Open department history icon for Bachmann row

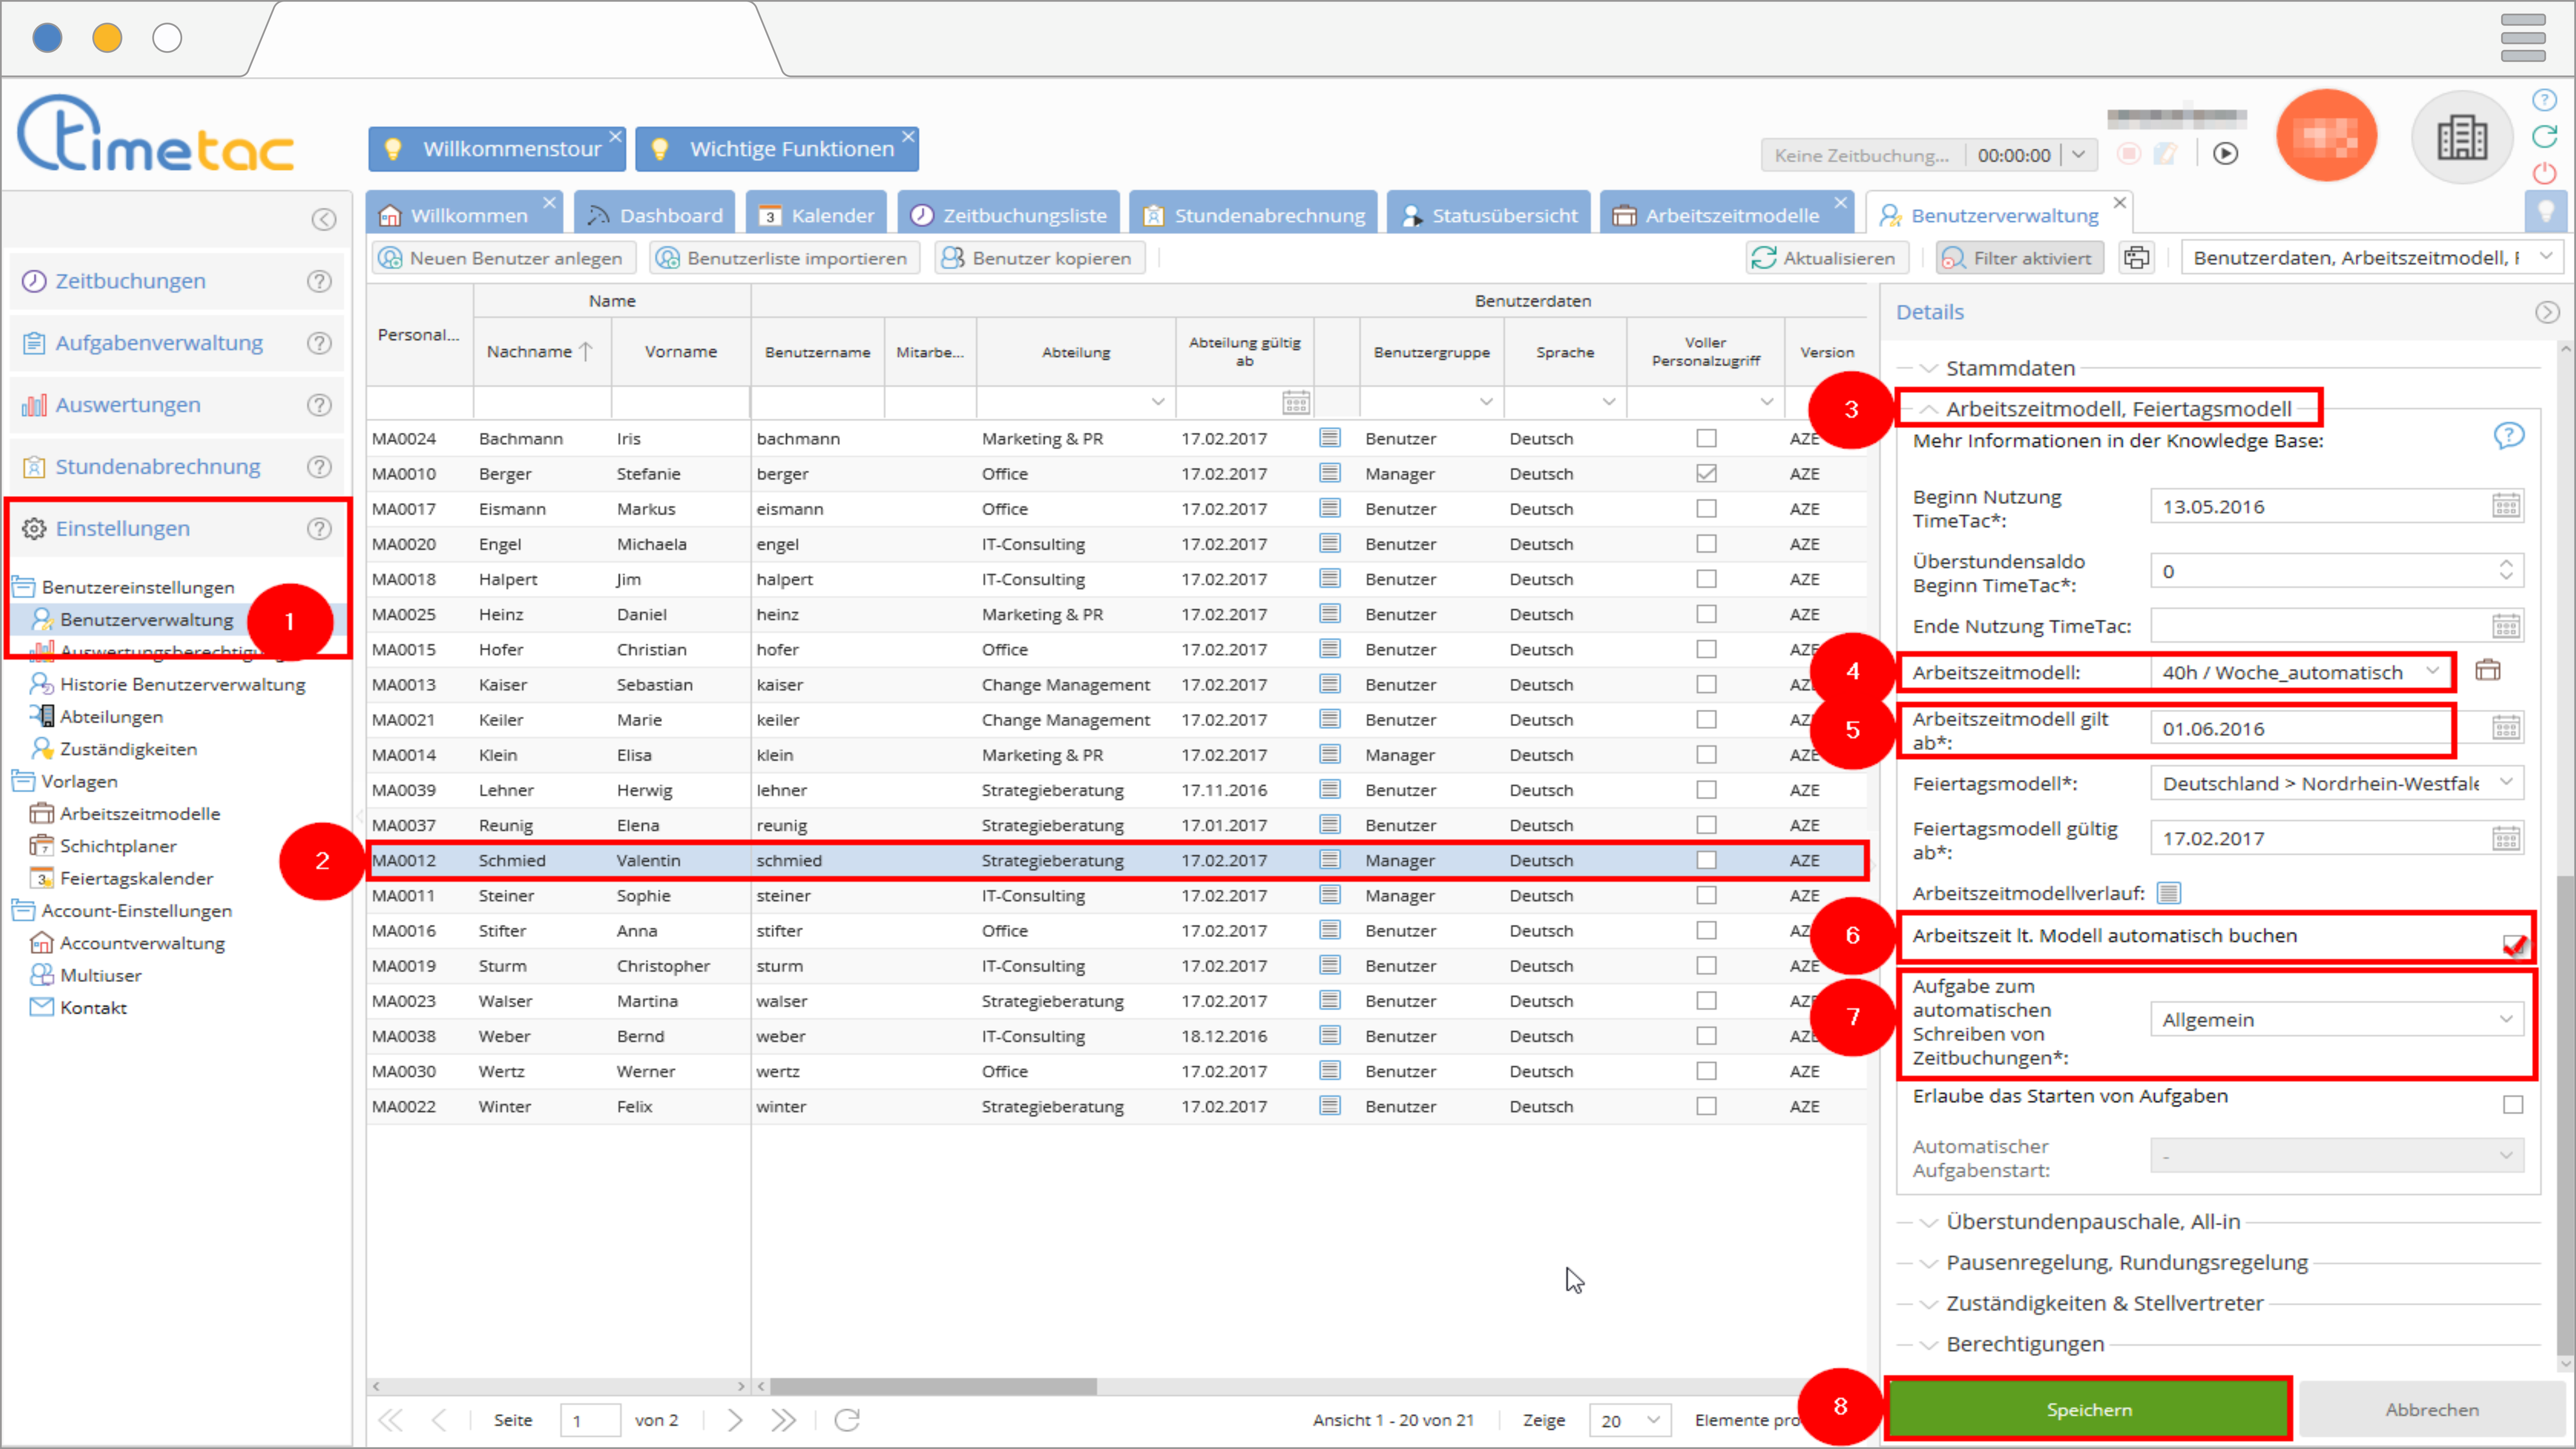point(1329,437)
